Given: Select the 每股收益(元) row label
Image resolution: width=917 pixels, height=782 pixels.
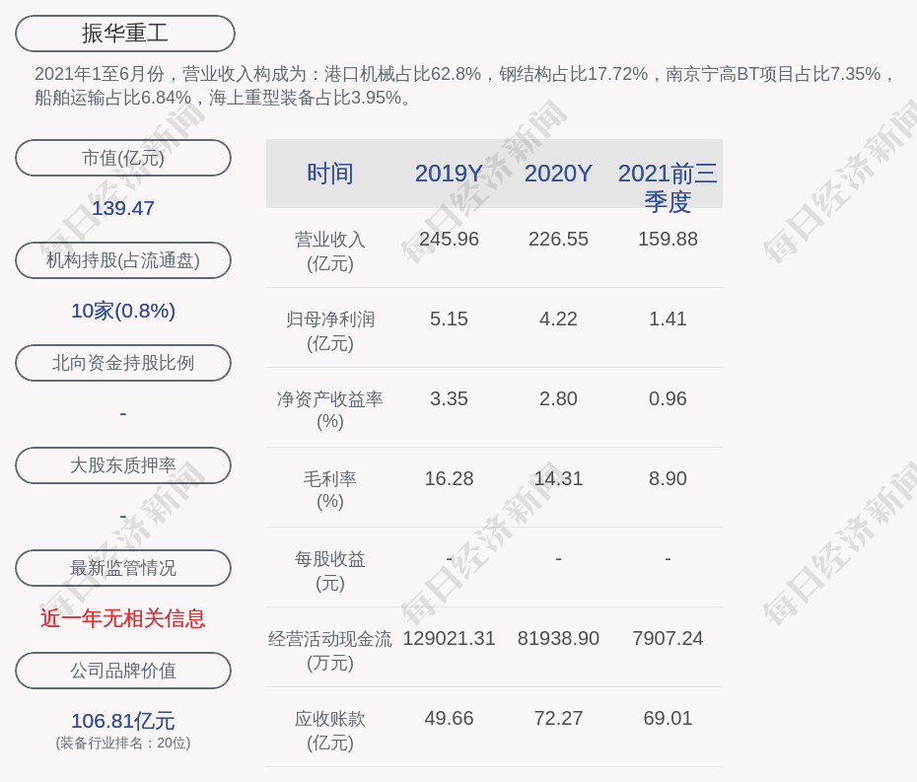Looking at the screenshot, I should click(330, 571).
